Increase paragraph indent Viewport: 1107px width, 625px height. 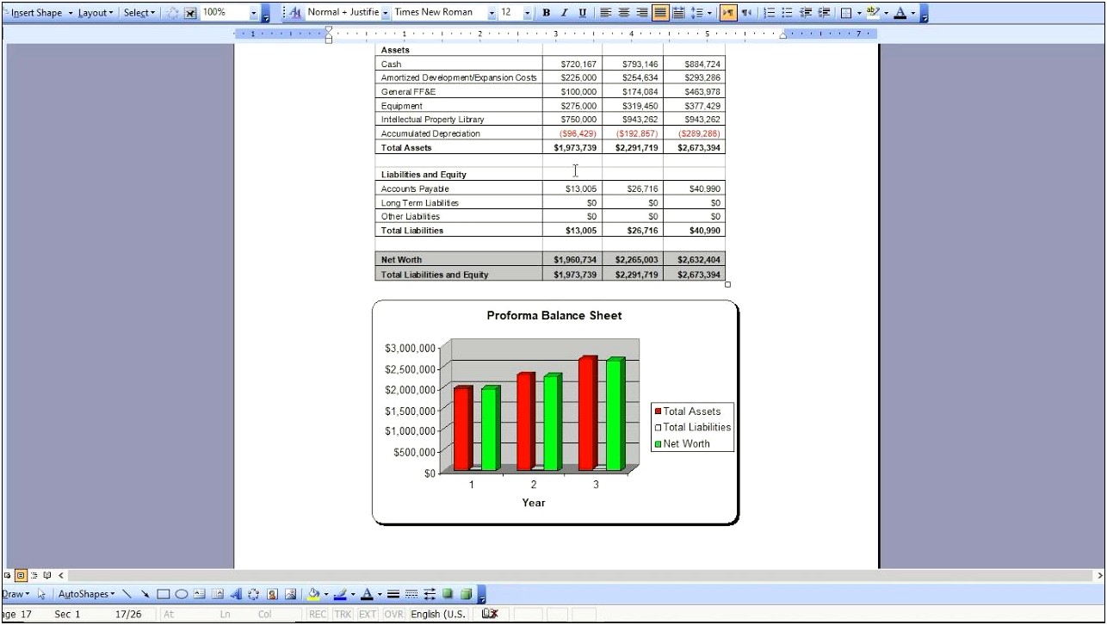coord(824,13)
